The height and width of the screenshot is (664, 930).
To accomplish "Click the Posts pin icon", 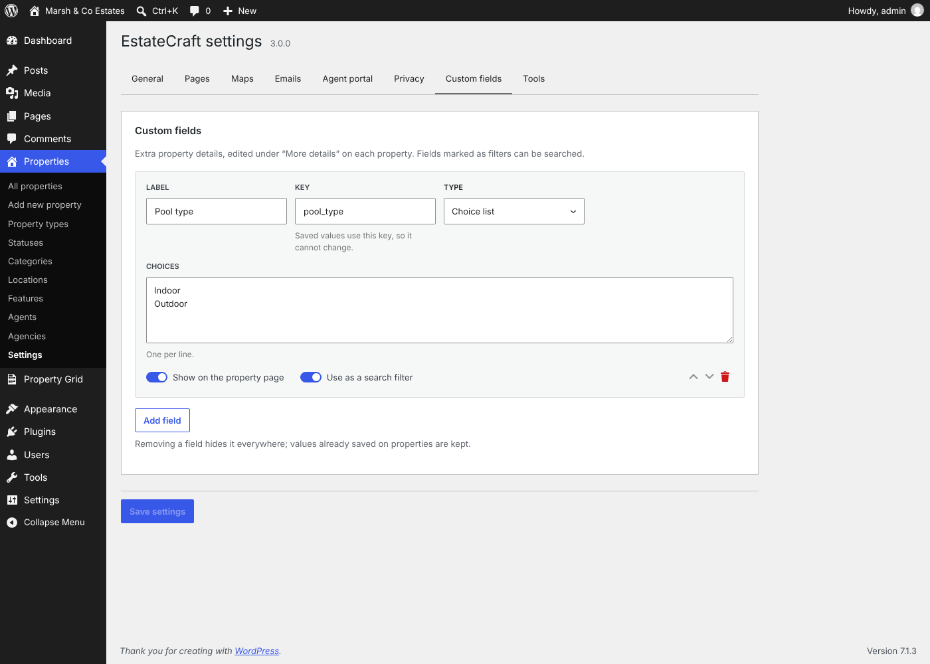I will coord(12,70).
